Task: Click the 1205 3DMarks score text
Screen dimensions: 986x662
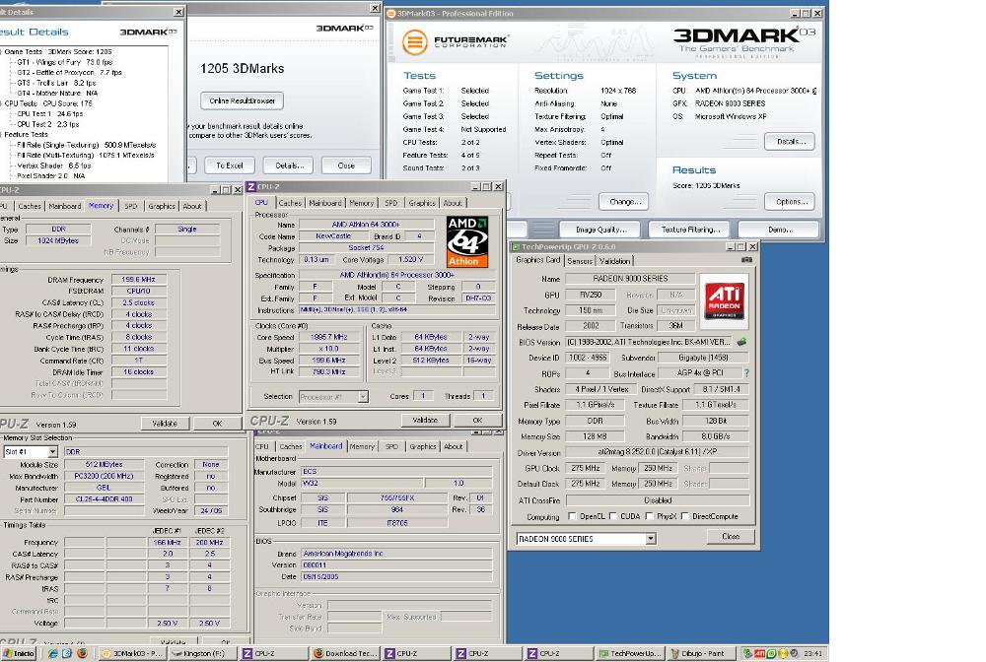Action: pyautogui.click(x=243, y=68)
